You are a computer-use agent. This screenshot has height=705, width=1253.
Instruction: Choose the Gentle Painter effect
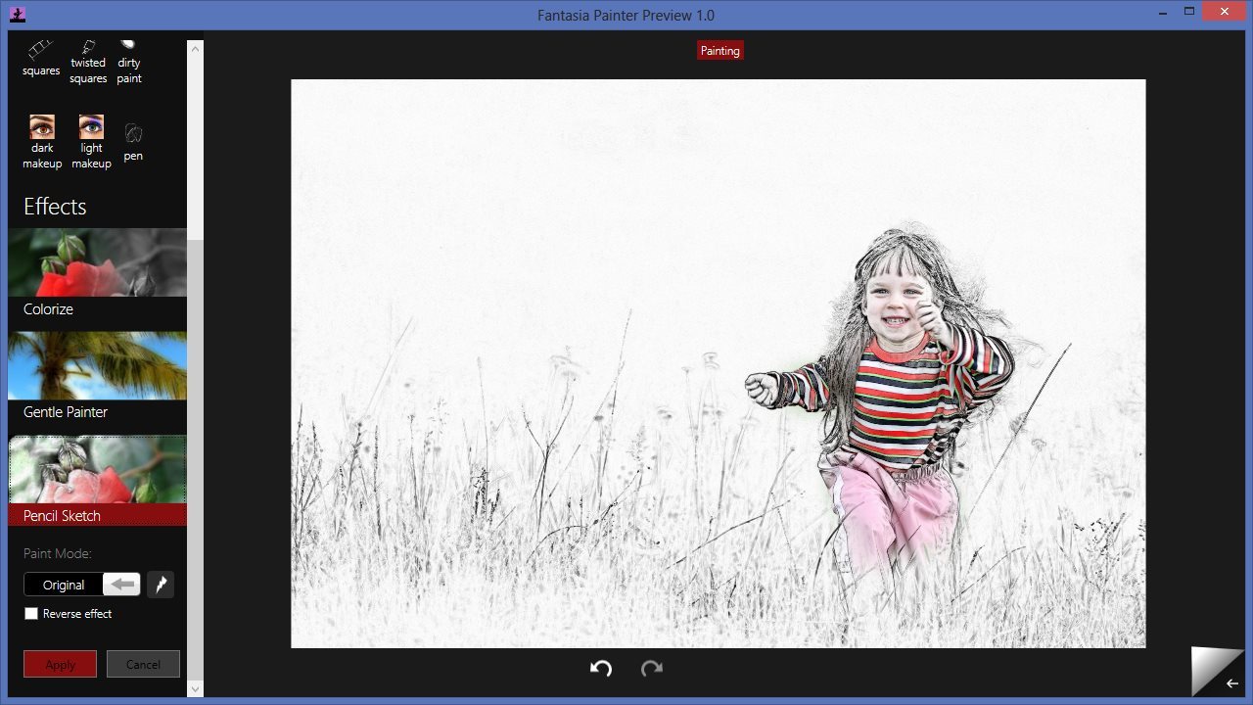(x=97, y=378)
